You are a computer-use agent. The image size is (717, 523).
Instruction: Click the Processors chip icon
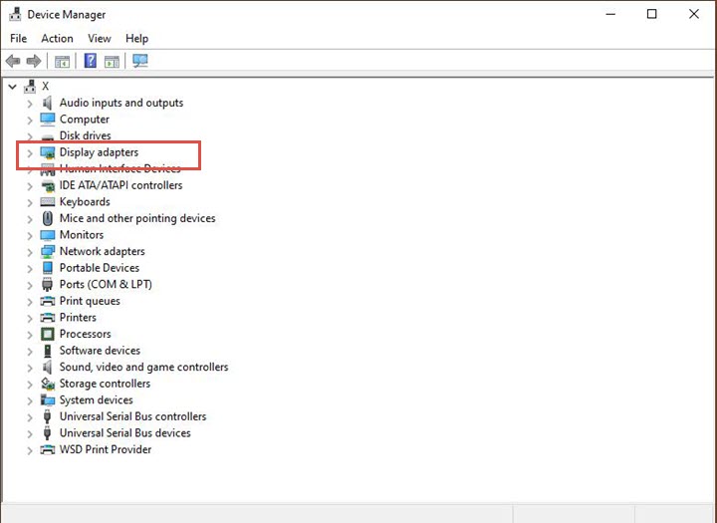point(48,334)
